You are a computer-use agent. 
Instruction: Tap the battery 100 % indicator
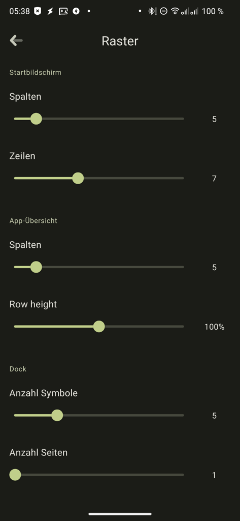coord(213,11)
